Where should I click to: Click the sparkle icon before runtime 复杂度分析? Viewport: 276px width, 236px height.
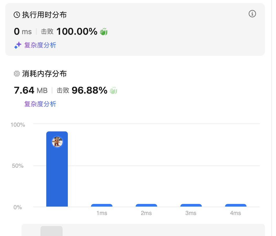coord(18,45)
